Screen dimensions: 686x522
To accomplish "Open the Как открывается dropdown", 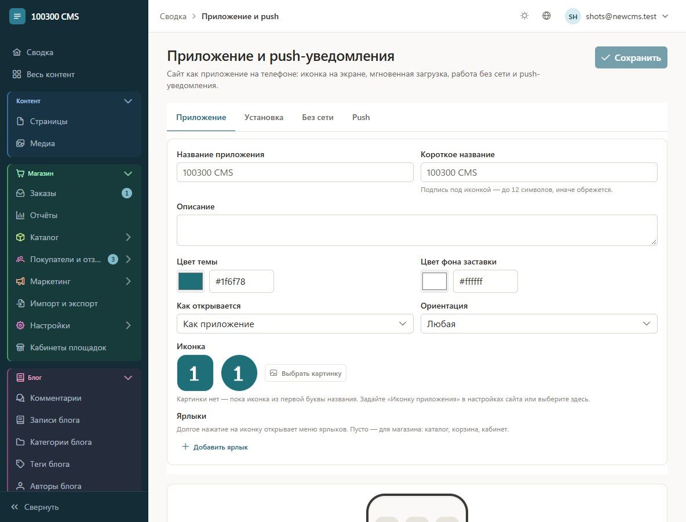I will [x=295, y=324].
